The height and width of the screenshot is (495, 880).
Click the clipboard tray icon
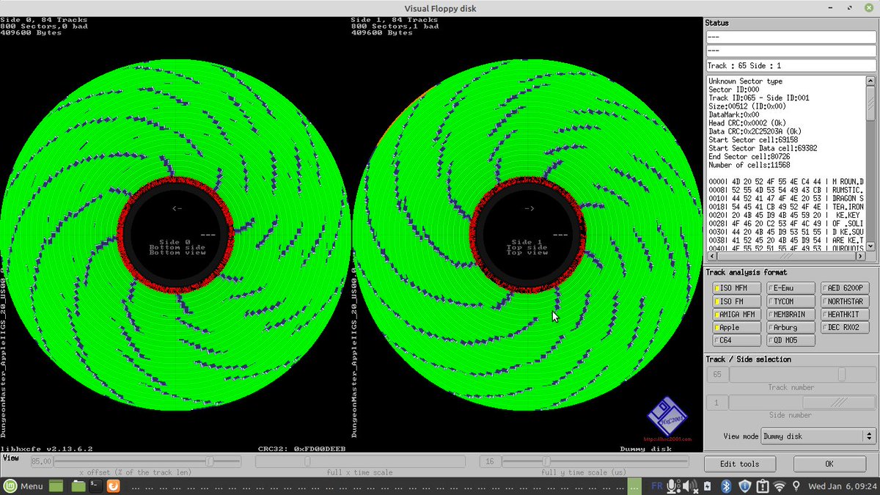pyautogui.click(x=763, y=486)
